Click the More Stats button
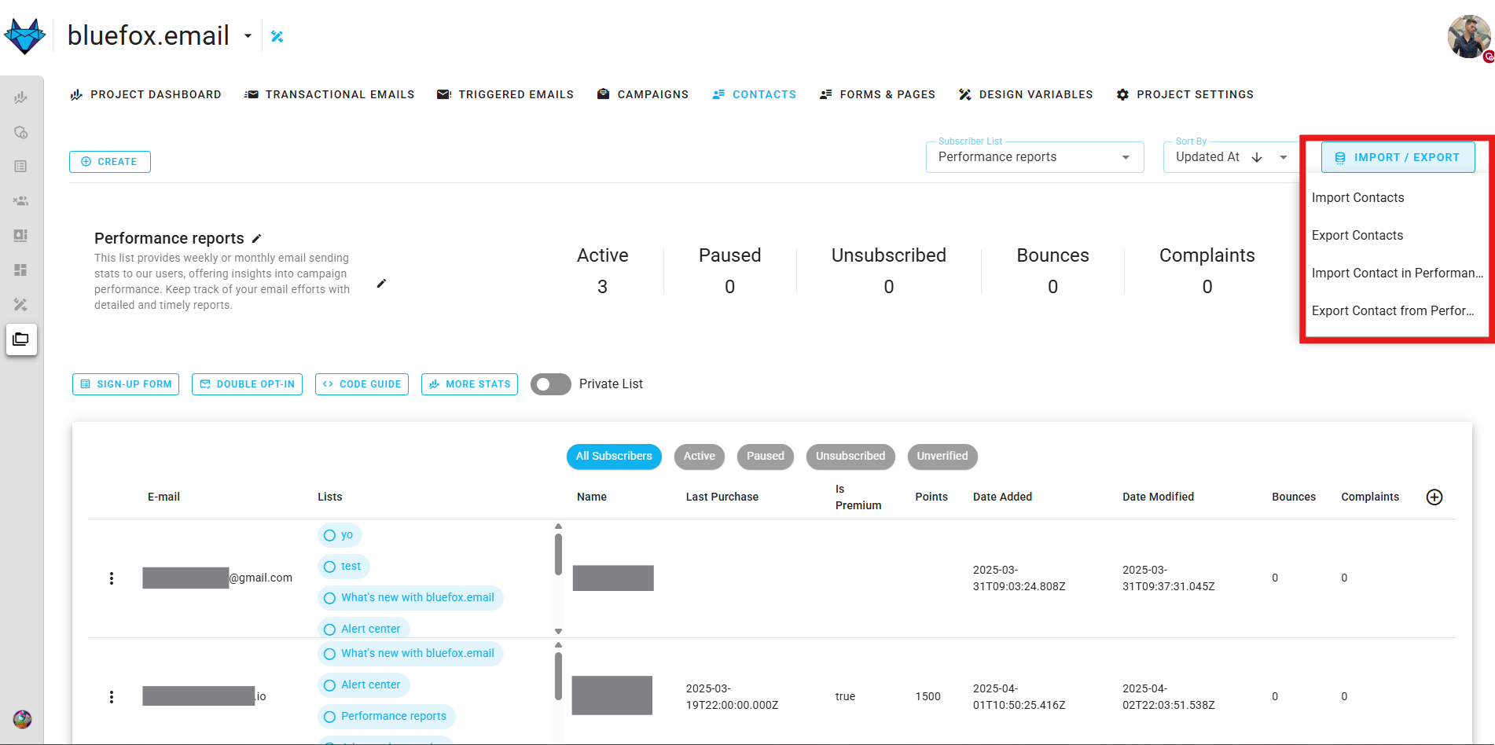This screenshot has height=745, width=1495. pos(469,384)
